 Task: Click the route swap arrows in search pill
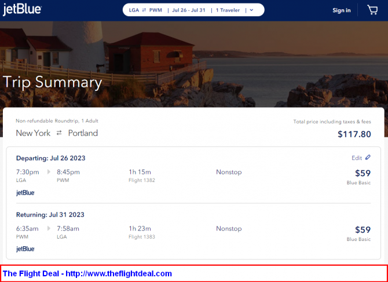(144, 10)
